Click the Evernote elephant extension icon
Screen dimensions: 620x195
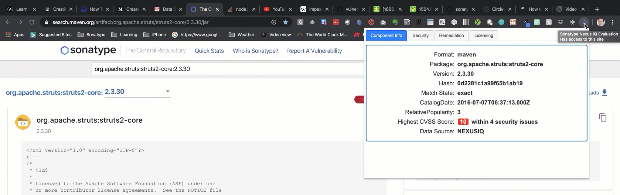(395, 22)
